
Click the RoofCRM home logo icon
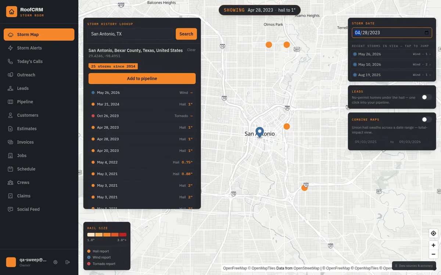(x=12, y=12)
